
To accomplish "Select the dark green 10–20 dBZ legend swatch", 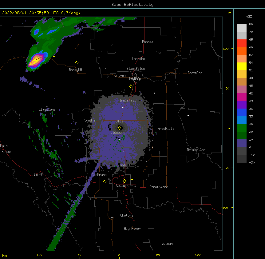I will 242,136.
